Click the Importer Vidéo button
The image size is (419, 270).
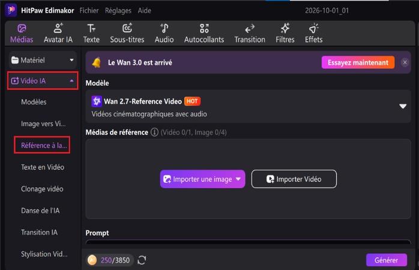pyautogui.click(x=294, y=179)
